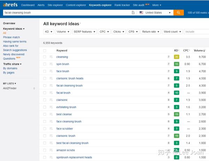Toggle the select-all checkbox in table header
The height and width of the screenshot is (161, 209).
click(45, 51)
